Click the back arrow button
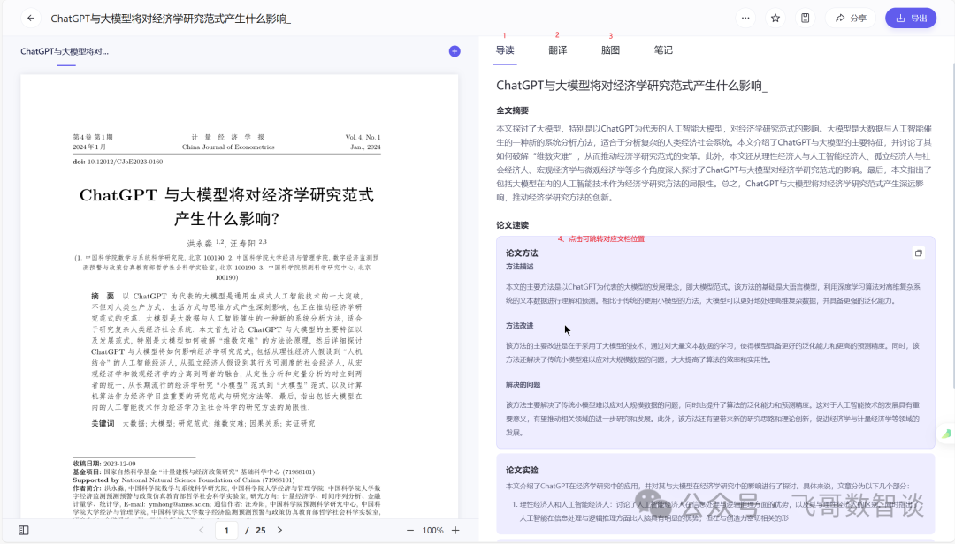The image size is (955, 544). (30, 19)
